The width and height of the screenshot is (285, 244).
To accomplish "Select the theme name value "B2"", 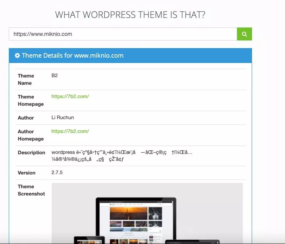I will click(x=54, y=75).
